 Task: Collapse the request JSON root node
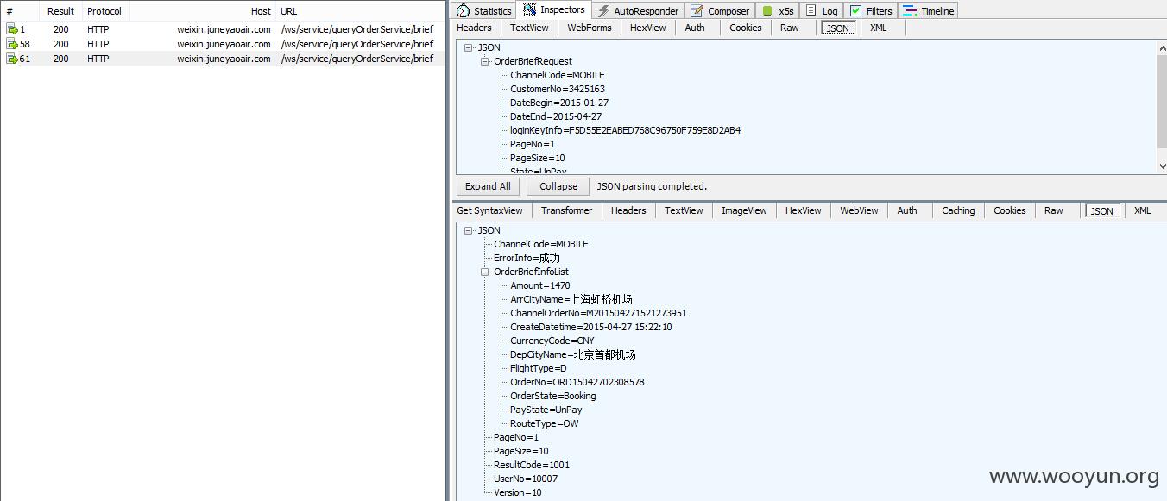pos(469,47)
